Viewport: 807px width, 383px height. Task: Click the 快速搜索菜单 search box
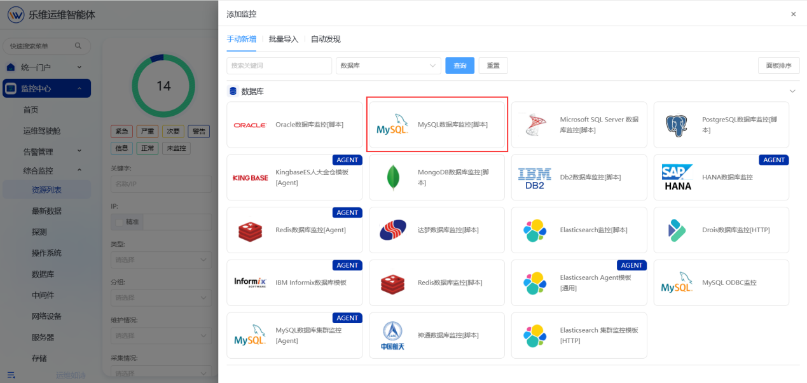(46, 46)
